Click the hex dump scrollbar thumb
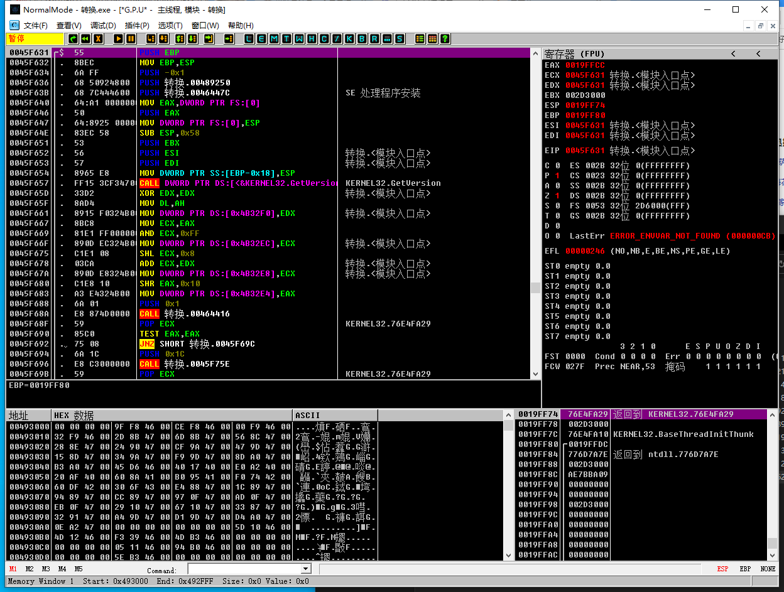 coord(508,426)
